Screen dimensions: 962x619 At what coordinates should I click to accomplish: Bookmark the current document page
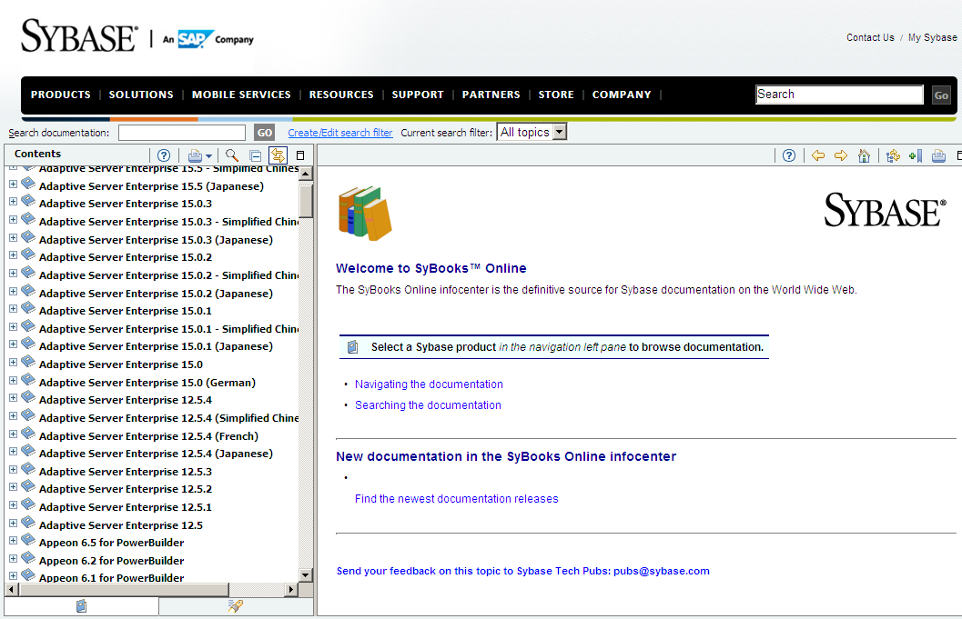coord(916,155)
